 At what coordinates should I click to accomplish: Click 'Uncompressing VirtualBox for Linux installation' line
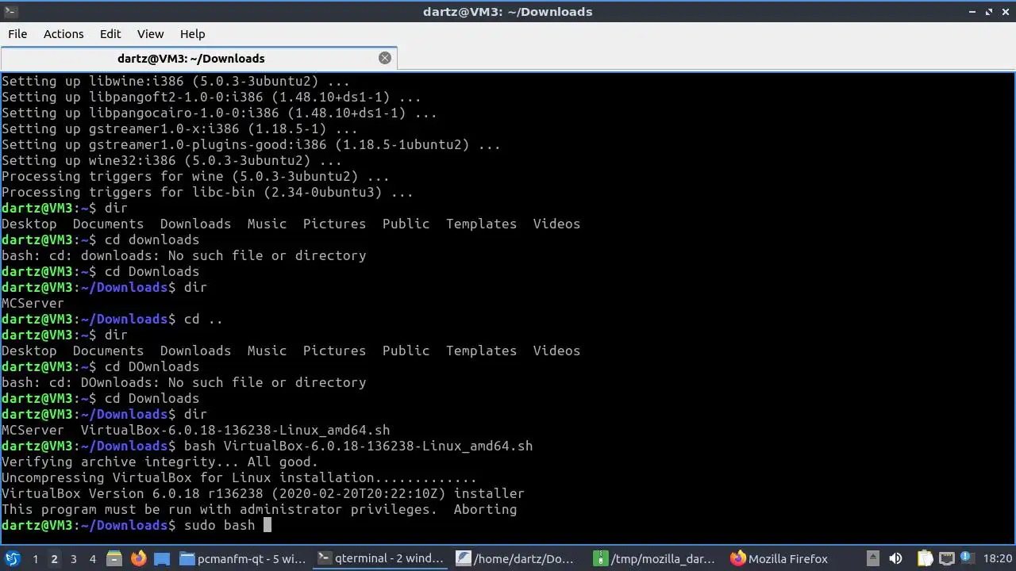point(239,477)
